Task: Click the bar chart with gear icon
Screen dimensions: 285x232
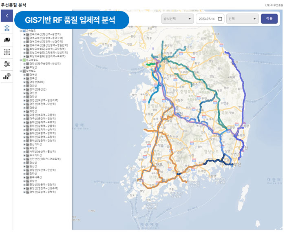Action: pyautogui.click(x=7, y=76)
